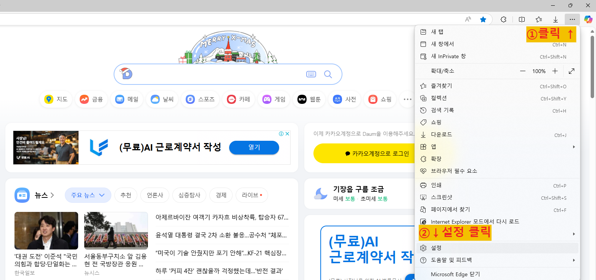The image size is (596, 280).
Task: Select 스크린샷 menu item
Action: tap(497, 197)
